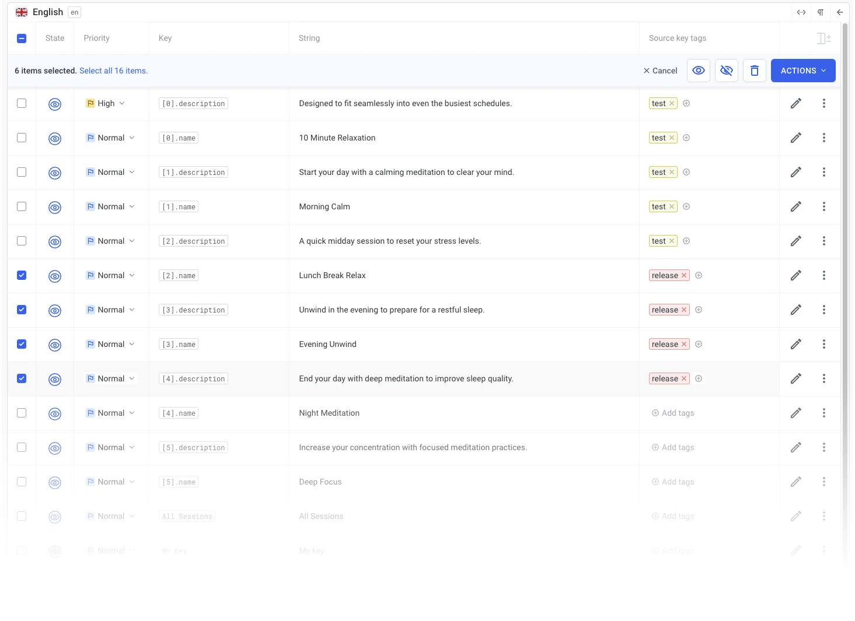This screenshot has height=621, width=855.
Task: Click the eye show icon in selection toolbar
Action: click(x=698, y=71)
